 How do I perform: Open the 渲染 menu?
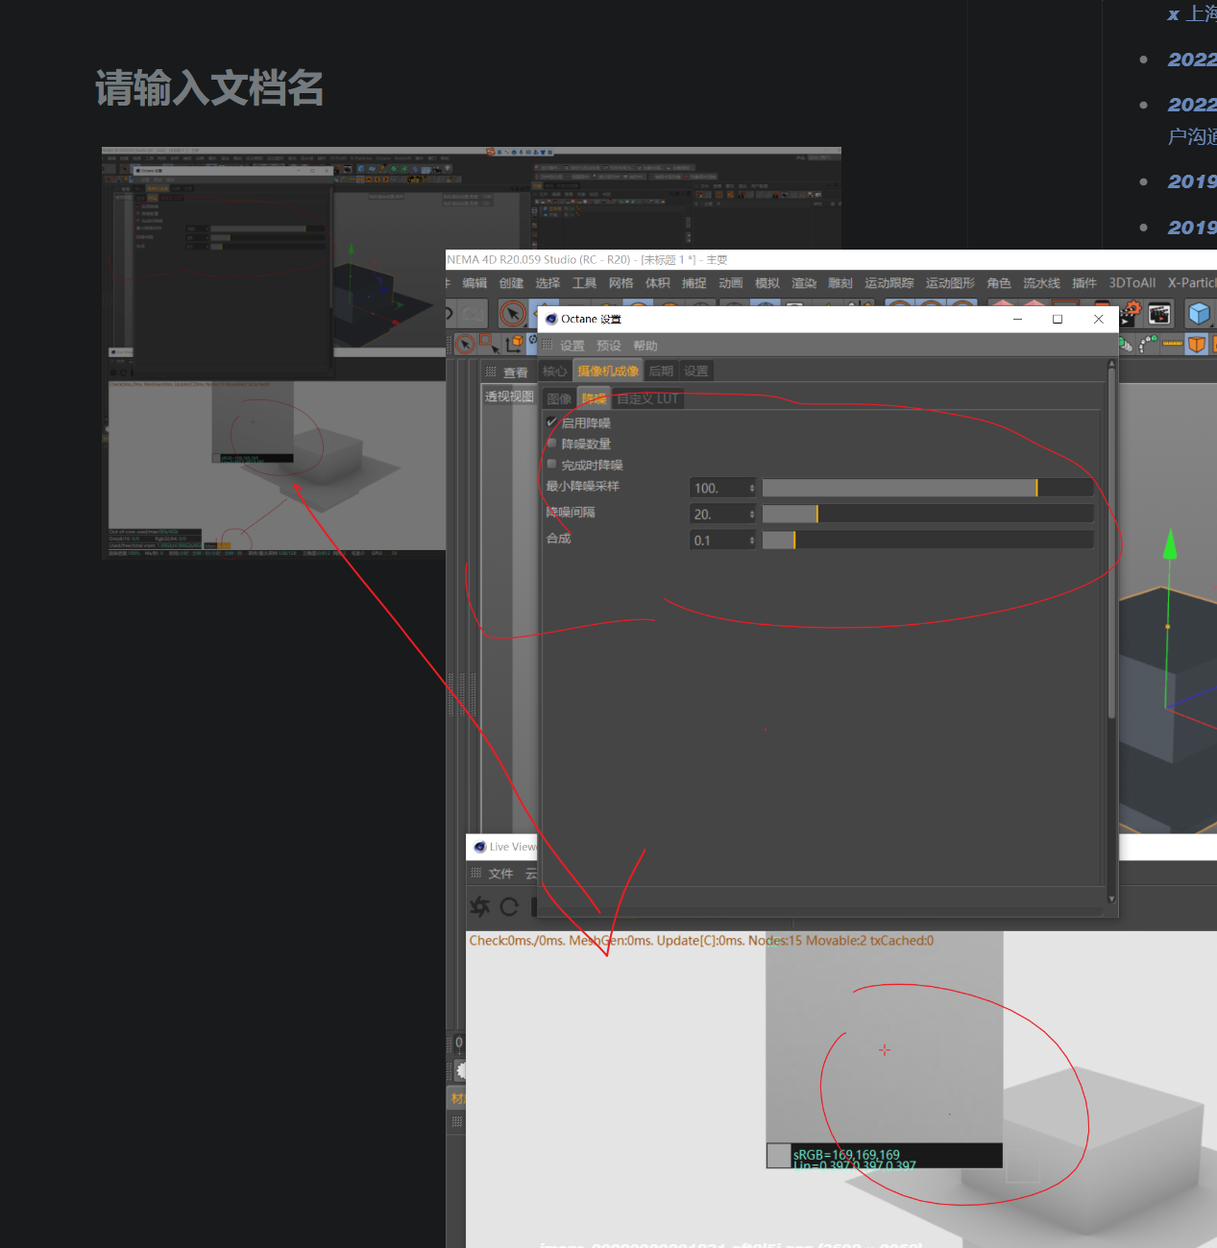click(x=803, y=283)
